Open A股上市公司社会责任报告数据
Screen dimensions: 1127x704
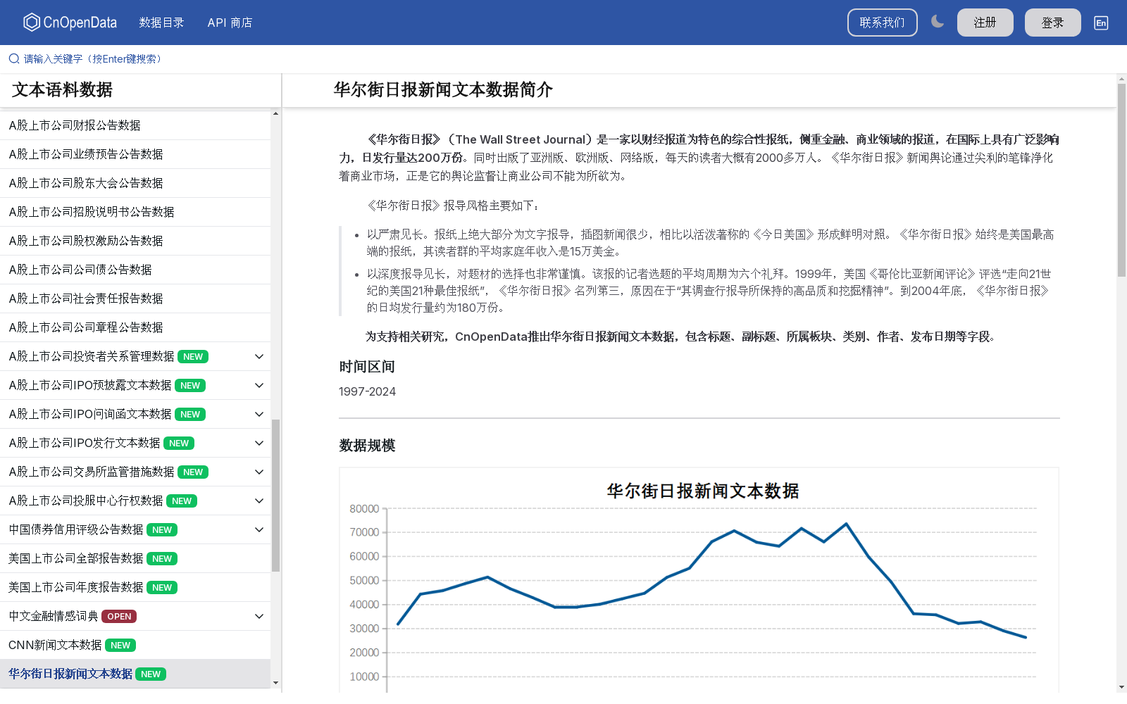coord(135,298)
